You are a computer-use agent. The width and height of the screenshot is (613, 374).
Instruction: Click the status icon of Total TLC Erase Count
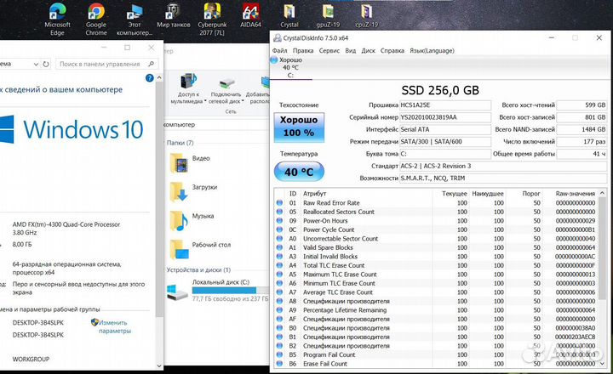279,265
